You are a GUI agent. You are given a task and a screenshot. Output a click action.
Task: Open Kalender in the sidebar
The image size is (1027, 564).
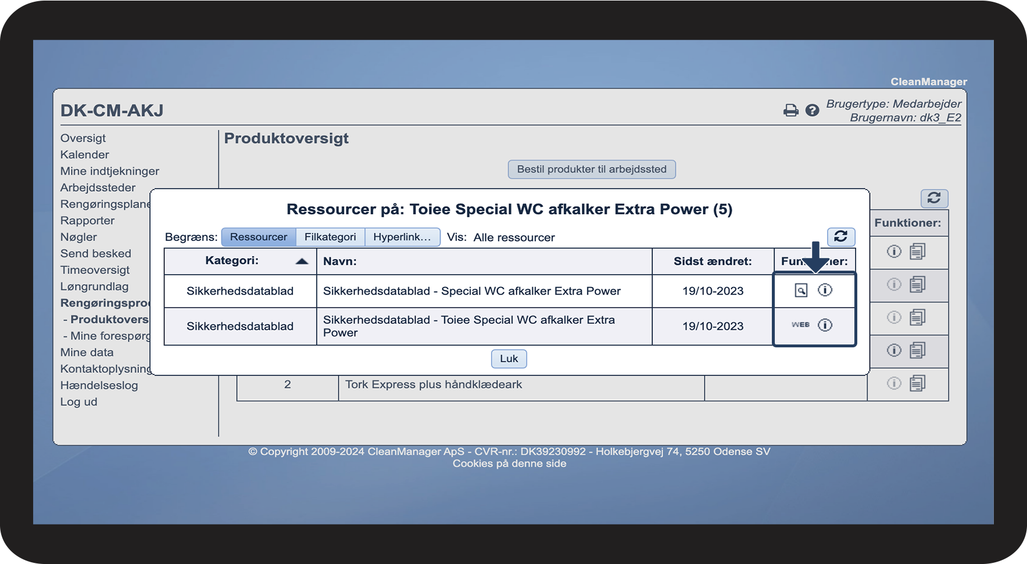[85, 155]
